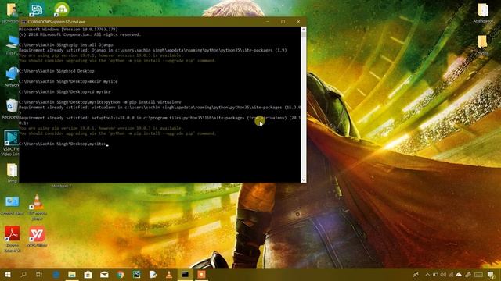Click the 'cd mysite' command line
This screenshot has width=501, height=281.
[65, 92]
